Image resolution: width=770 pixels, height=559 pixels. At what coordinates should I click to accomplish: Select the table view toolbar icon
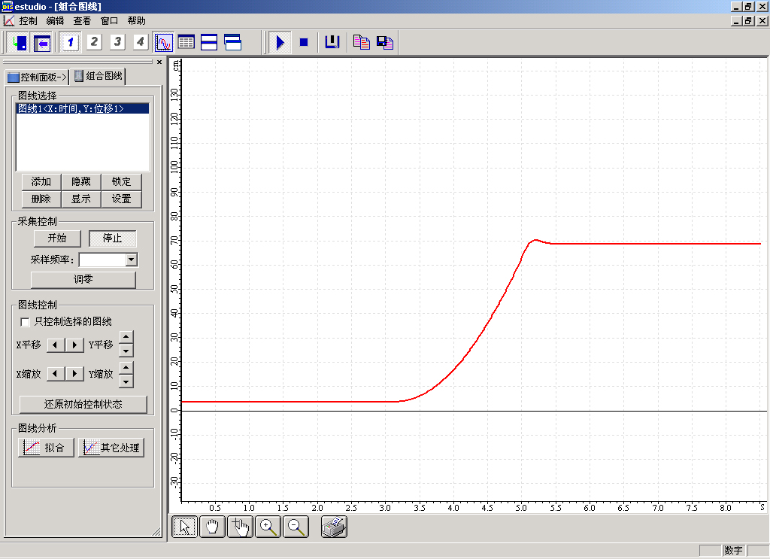[186, 42]
